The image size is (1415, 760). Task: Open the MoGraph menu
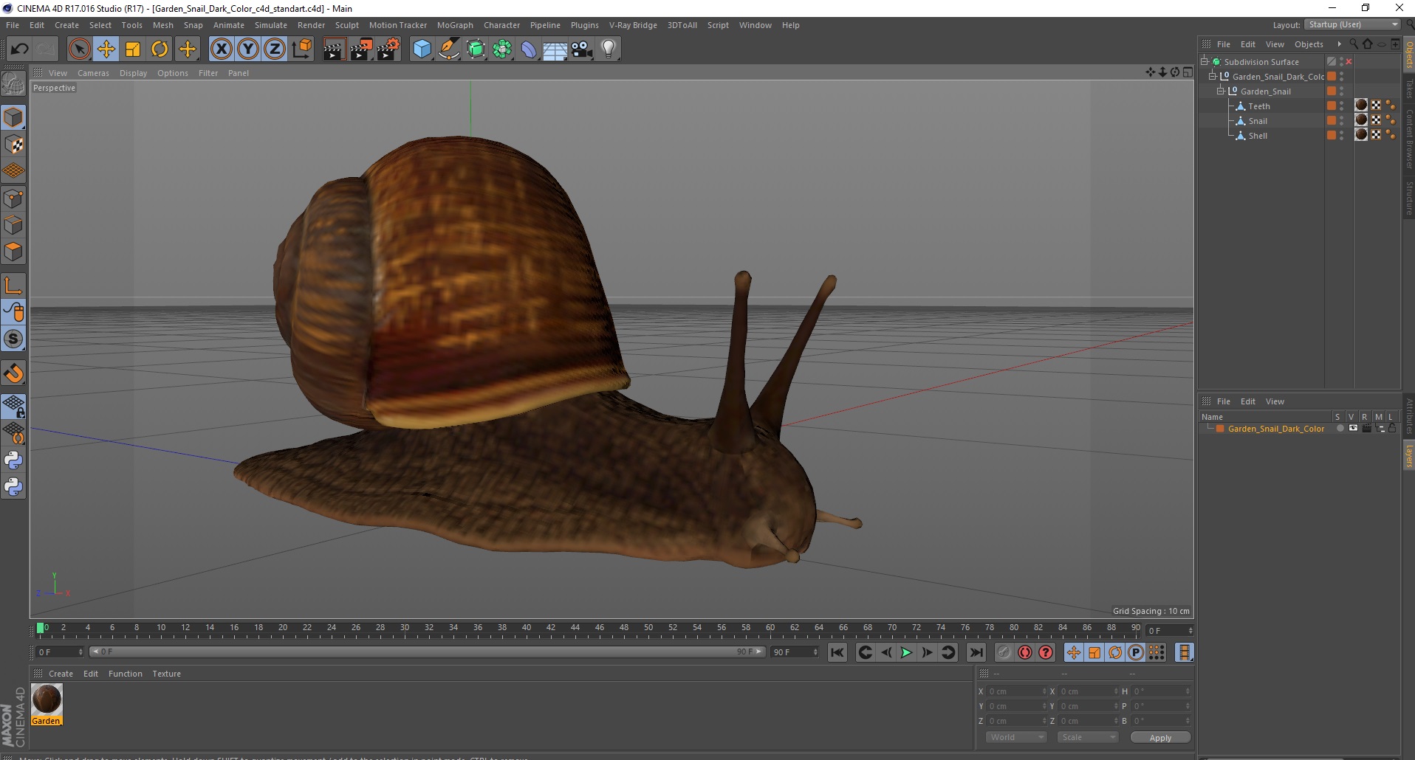pos(454,25)
